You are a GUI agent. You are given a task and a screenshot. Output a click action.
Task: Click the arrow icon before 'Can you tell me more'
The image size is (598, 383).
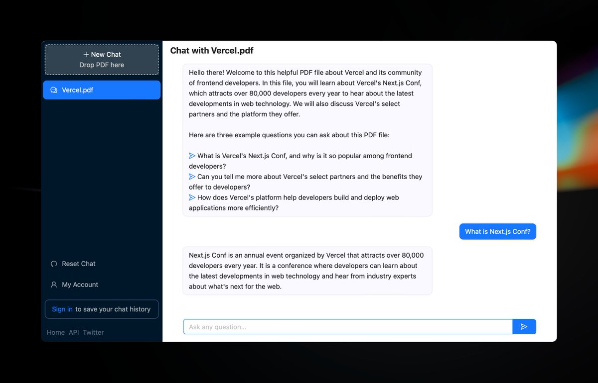point(192,177)
